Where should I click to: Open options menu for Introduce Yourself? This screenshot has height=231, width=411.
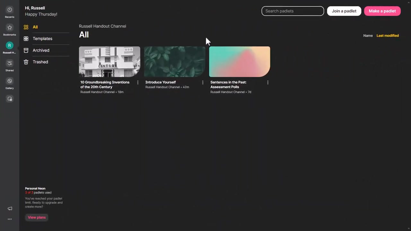point(203,82)
